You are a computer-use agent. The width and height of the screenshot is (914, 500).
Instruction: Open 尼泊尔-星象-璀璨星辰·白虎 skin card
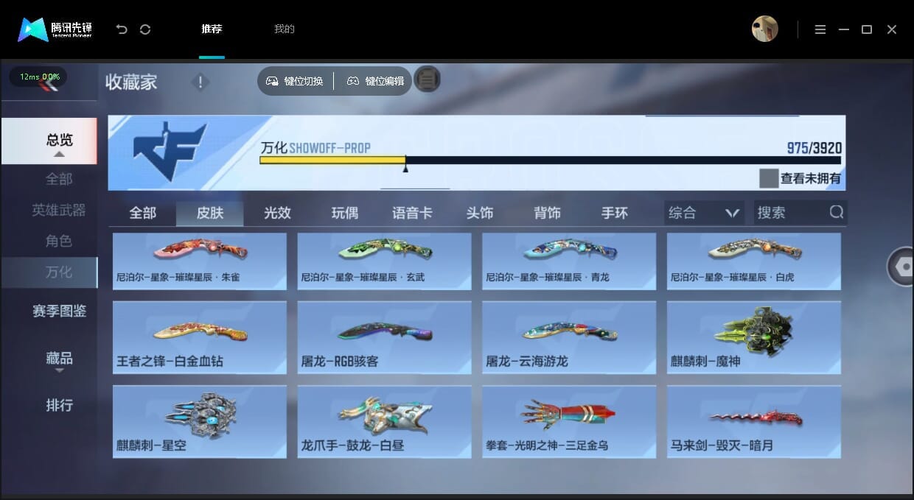click(x=754, y=261)
